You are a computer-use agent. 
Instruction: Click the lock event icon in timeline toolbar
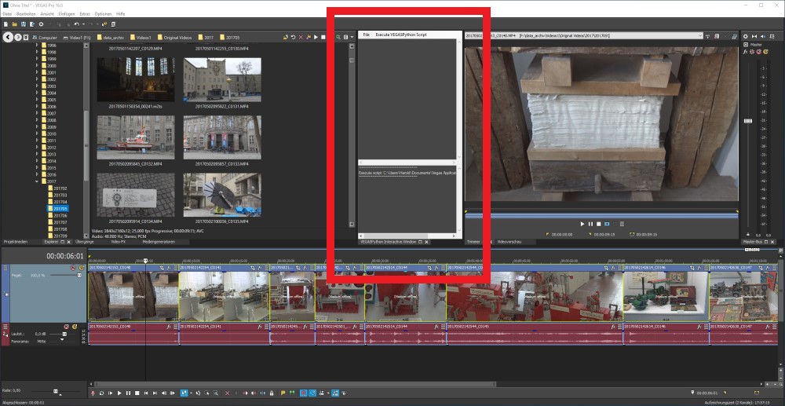click(271, 393)
